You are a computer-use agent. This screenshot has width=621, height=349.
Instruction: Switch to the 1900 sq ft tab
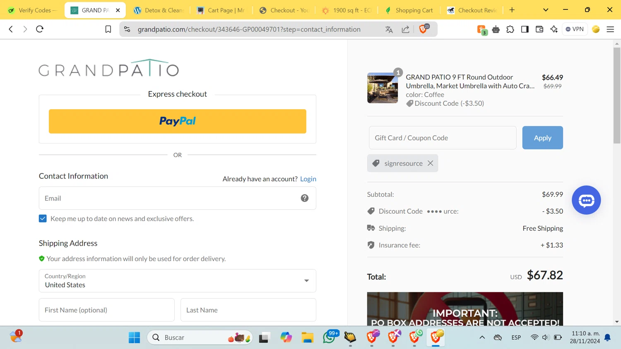pyautogui.click(x=347, y=10)
